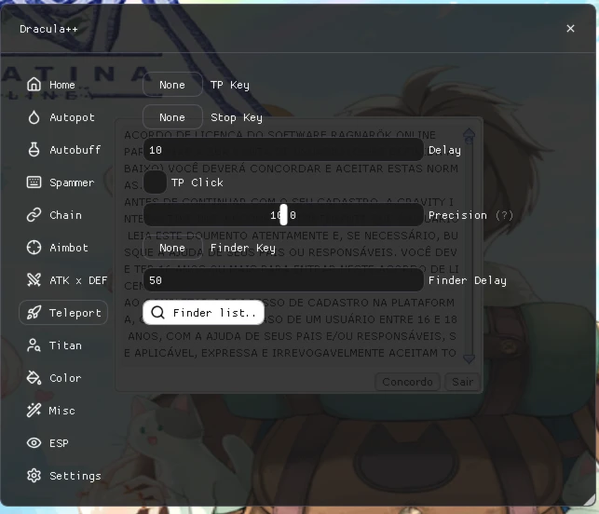599x514 pixels.
Task: Close the Dracula++ window
Action: pyautogui.click(x=570, y=29)
